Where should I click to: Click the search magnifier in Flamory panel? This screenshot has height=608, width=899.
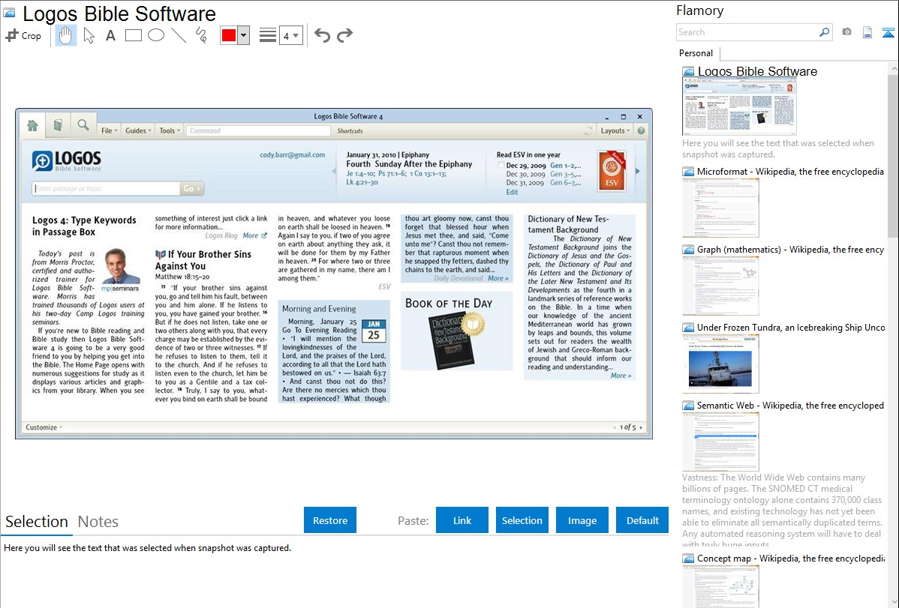click(x=824, y=32)
